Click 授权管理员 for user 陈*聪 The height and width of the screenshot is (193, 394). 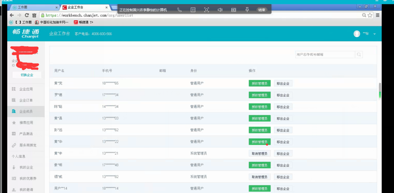[260, 107]
